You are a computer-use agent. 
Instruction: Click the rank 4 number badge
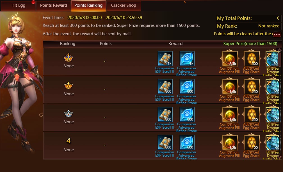tap(69, 141)
